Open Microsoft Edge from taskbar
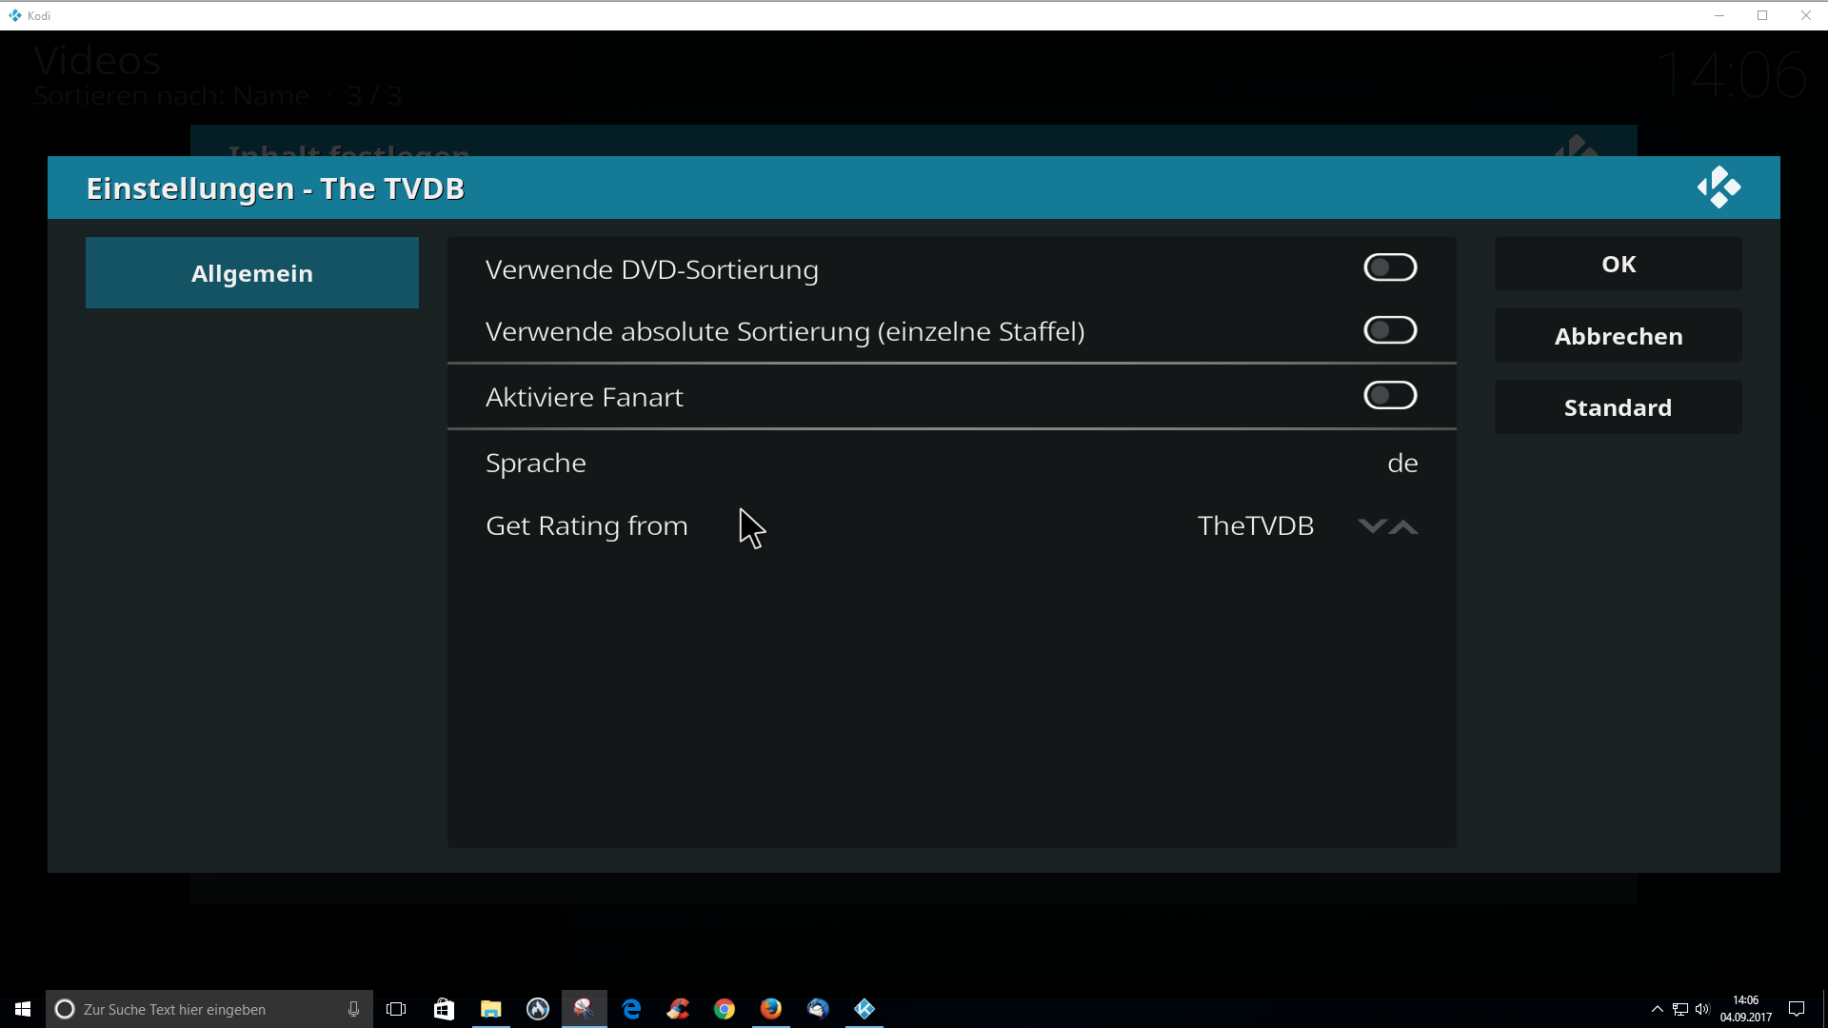The width and height of the screenshot is (1828, 1028). 631,1009
